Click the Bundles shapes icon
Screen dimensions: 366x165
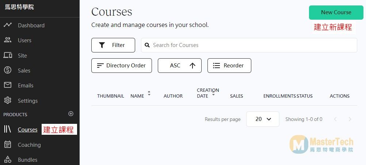click(x=8, y=160)
